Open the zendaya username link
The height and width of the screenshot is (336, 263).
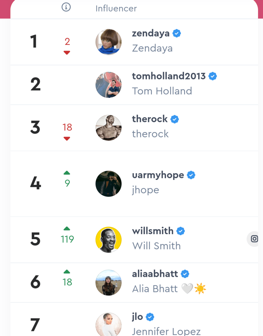tap(151, 33)
